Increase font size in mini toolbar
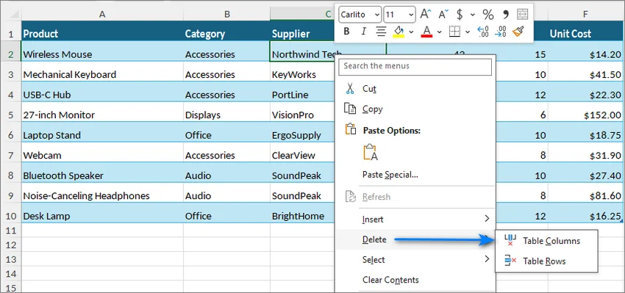This screenshot has width=625, height=293. point(426,15)
